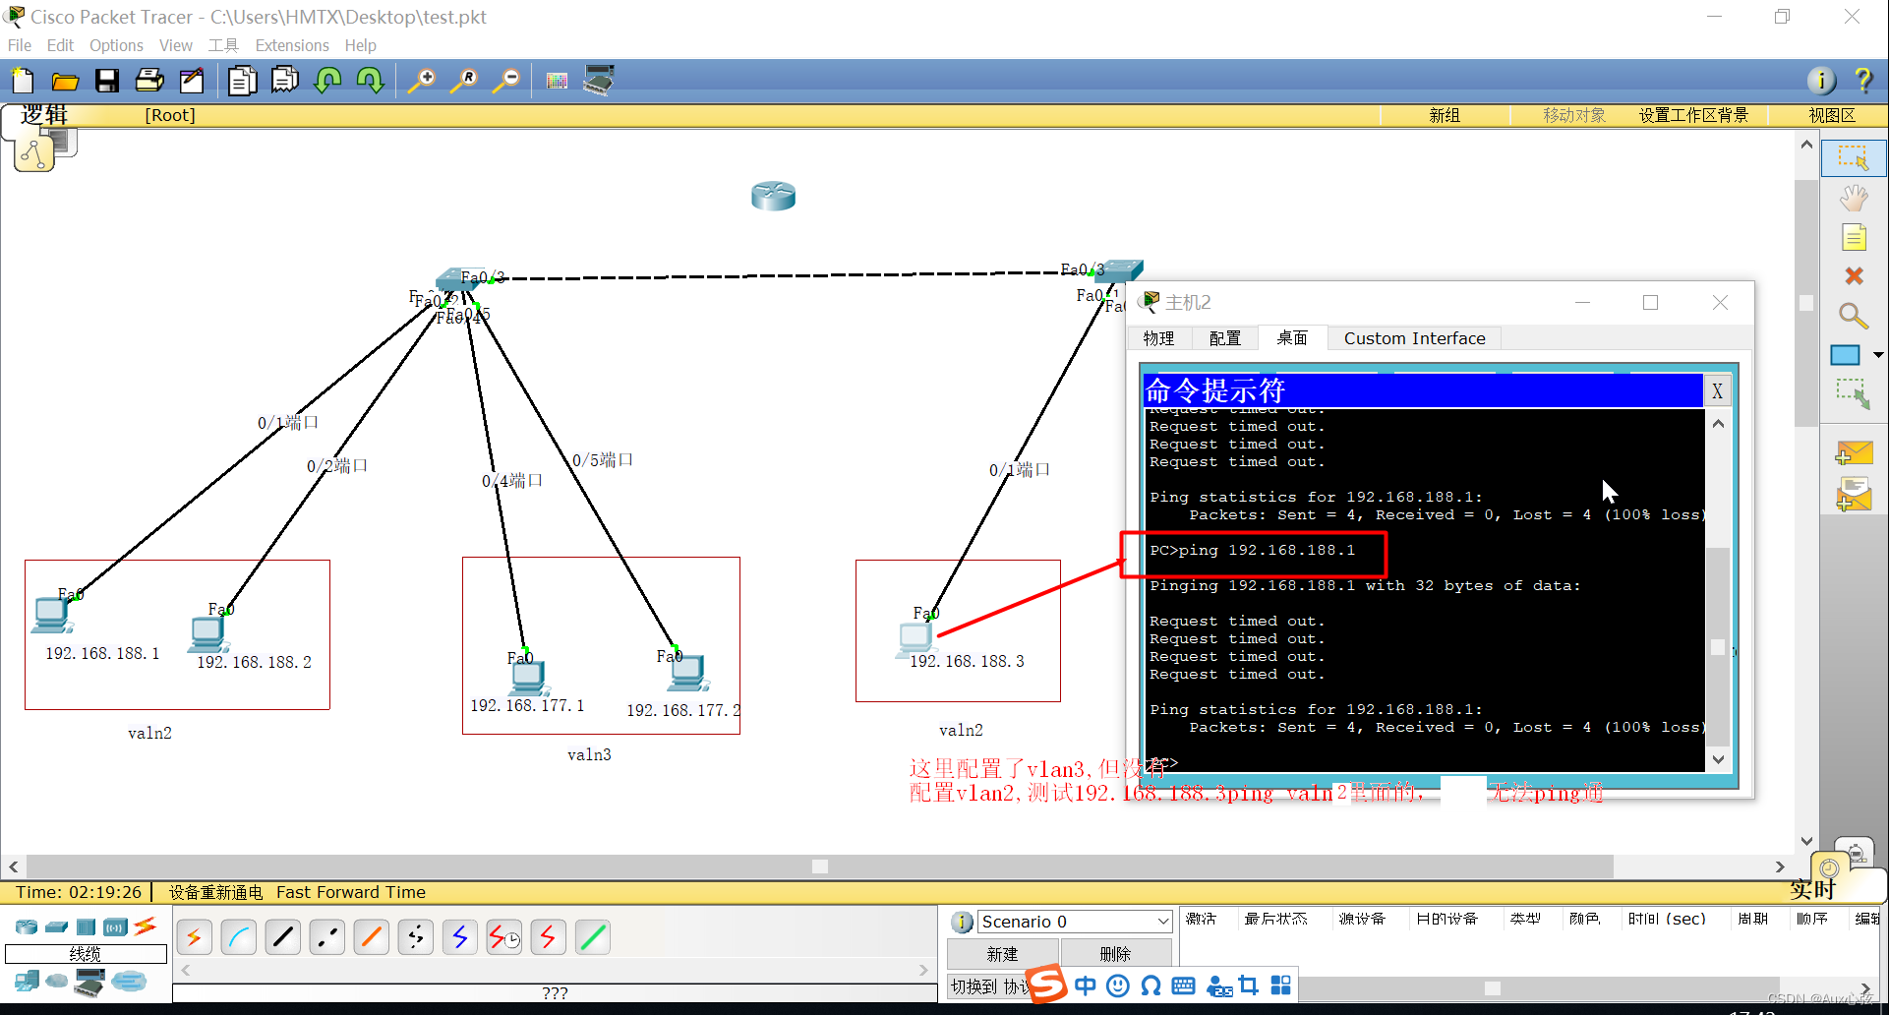Viewport: 1889px width, 1015px height.
Task: Click 设备重新通电 power cycle button
Action: (215, 892)
